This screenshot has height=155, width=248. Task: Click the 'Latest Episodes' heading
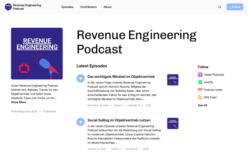click(x=92, y=66)
